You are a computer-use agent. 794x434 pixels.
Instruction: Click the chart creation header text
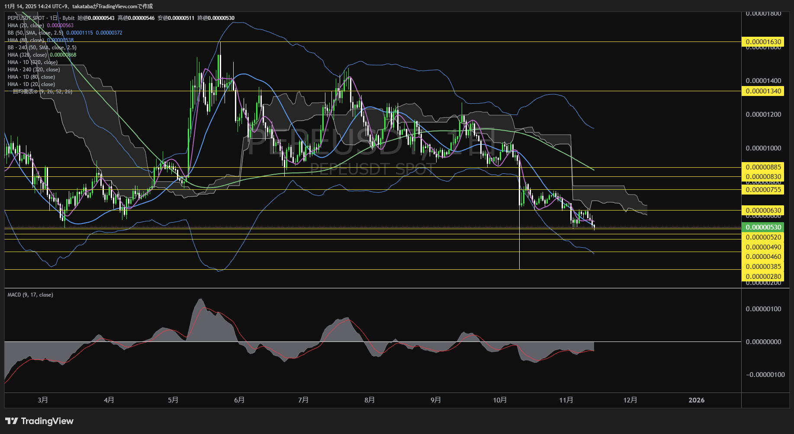coord(78,6)
